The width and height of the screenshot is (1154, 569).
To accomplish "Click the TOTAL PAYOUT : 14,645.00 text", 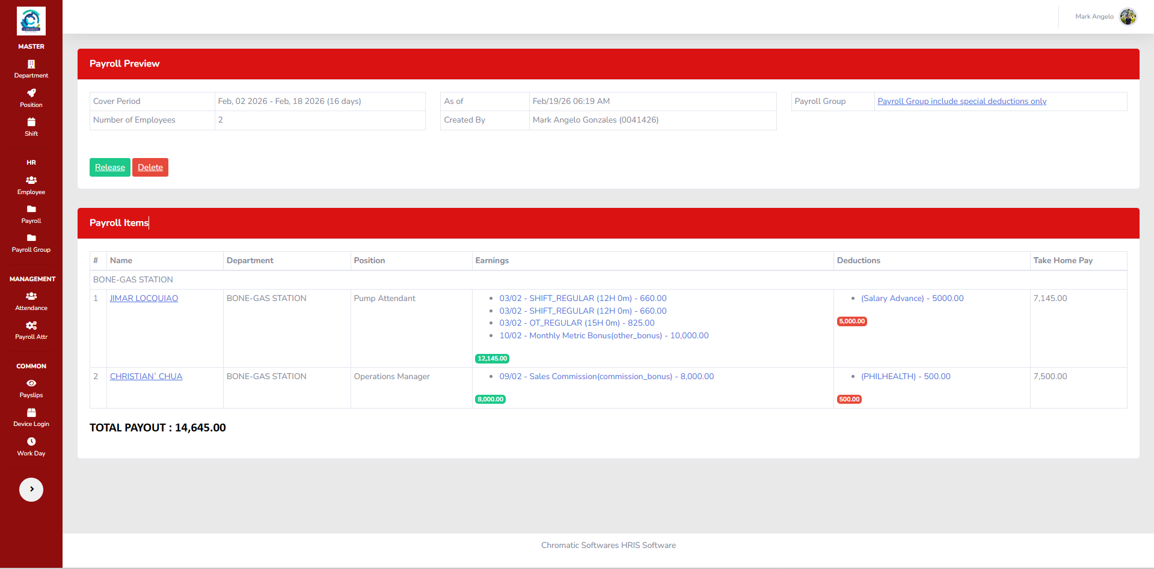I will (x=158, y=428).
